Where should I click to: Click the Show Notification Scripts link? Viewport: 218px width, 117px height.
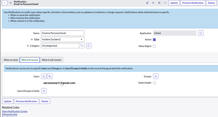(x=15, y=111)
